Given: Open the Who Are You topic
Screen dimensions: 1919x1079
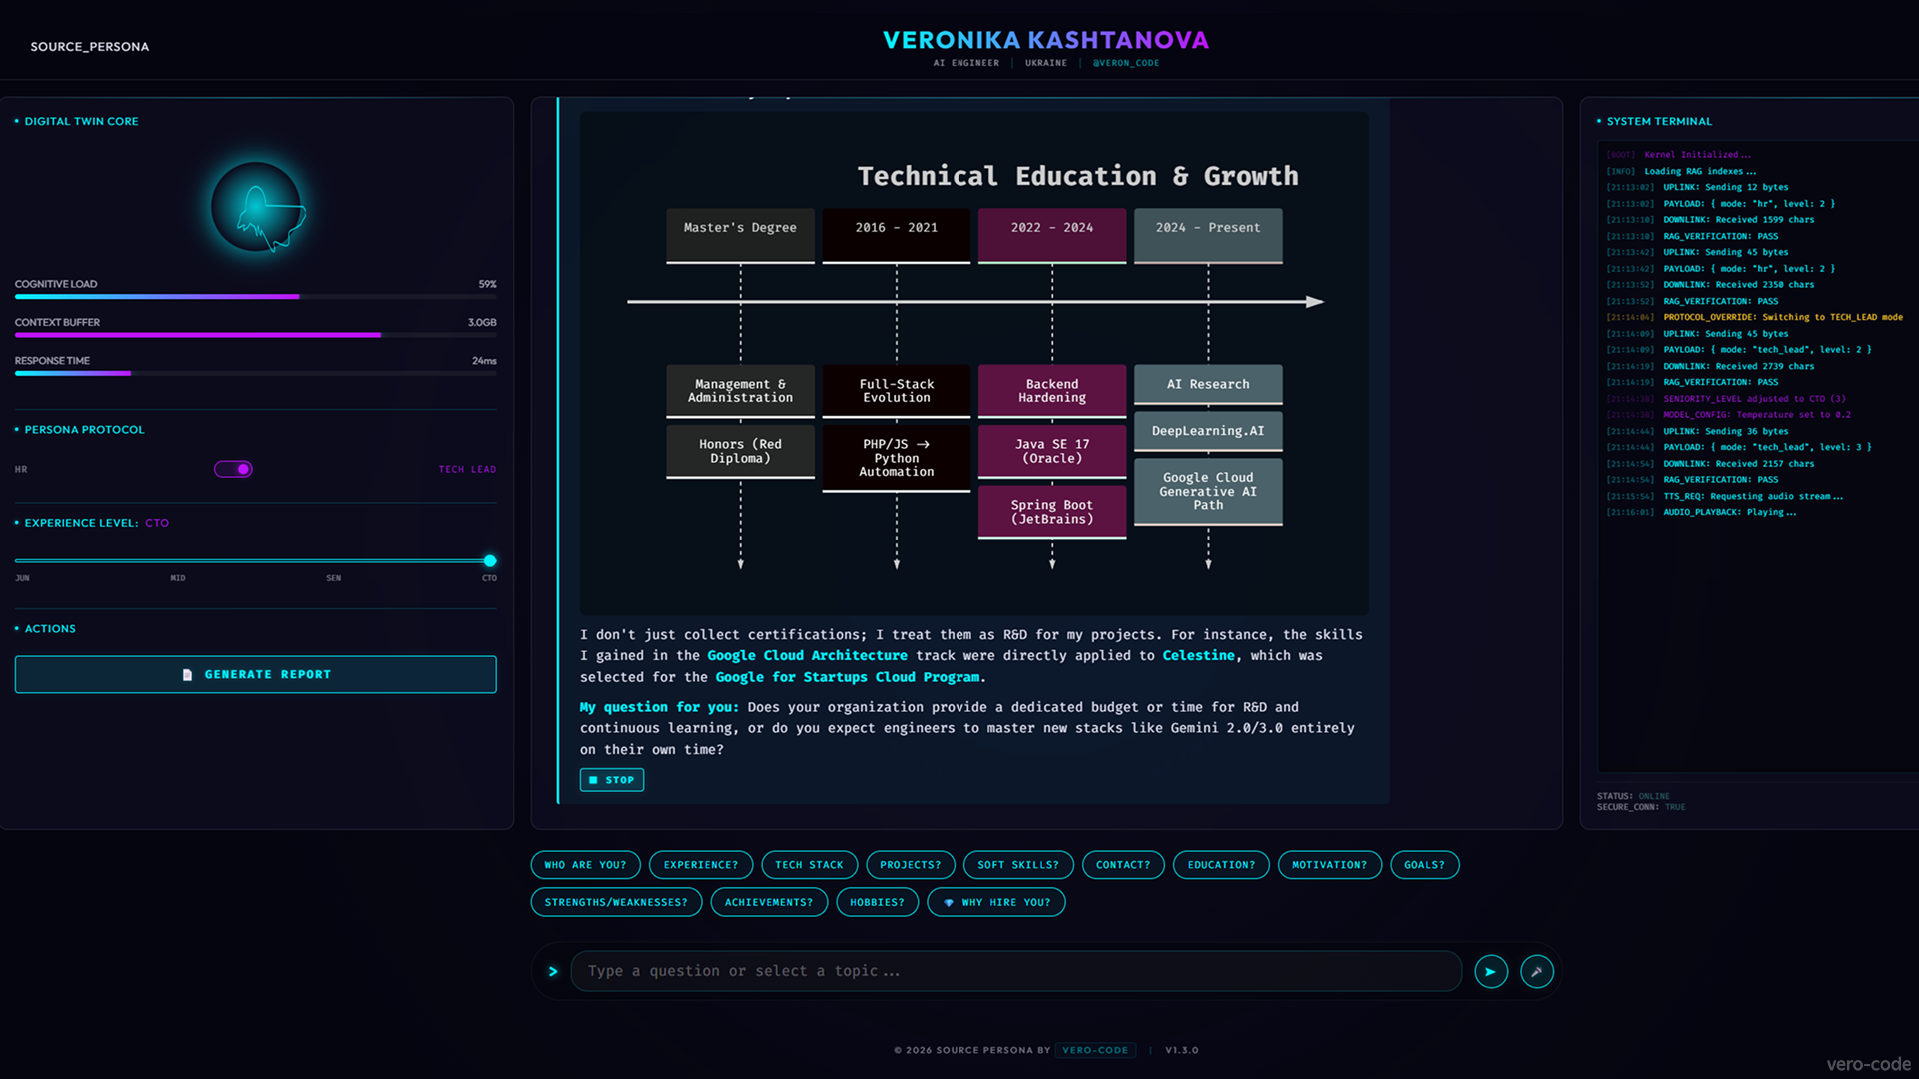Looking at the screenshot, I should [585, 864].
